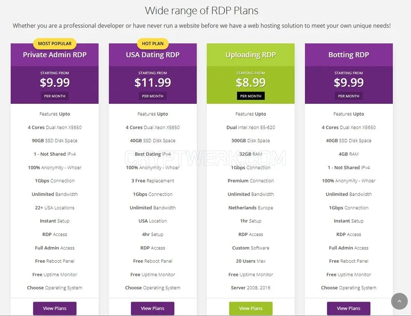The height and width of the screenshot is (316, 411).
Task: Open View Plans for Private Admin RDP
Action: [55, 308]
